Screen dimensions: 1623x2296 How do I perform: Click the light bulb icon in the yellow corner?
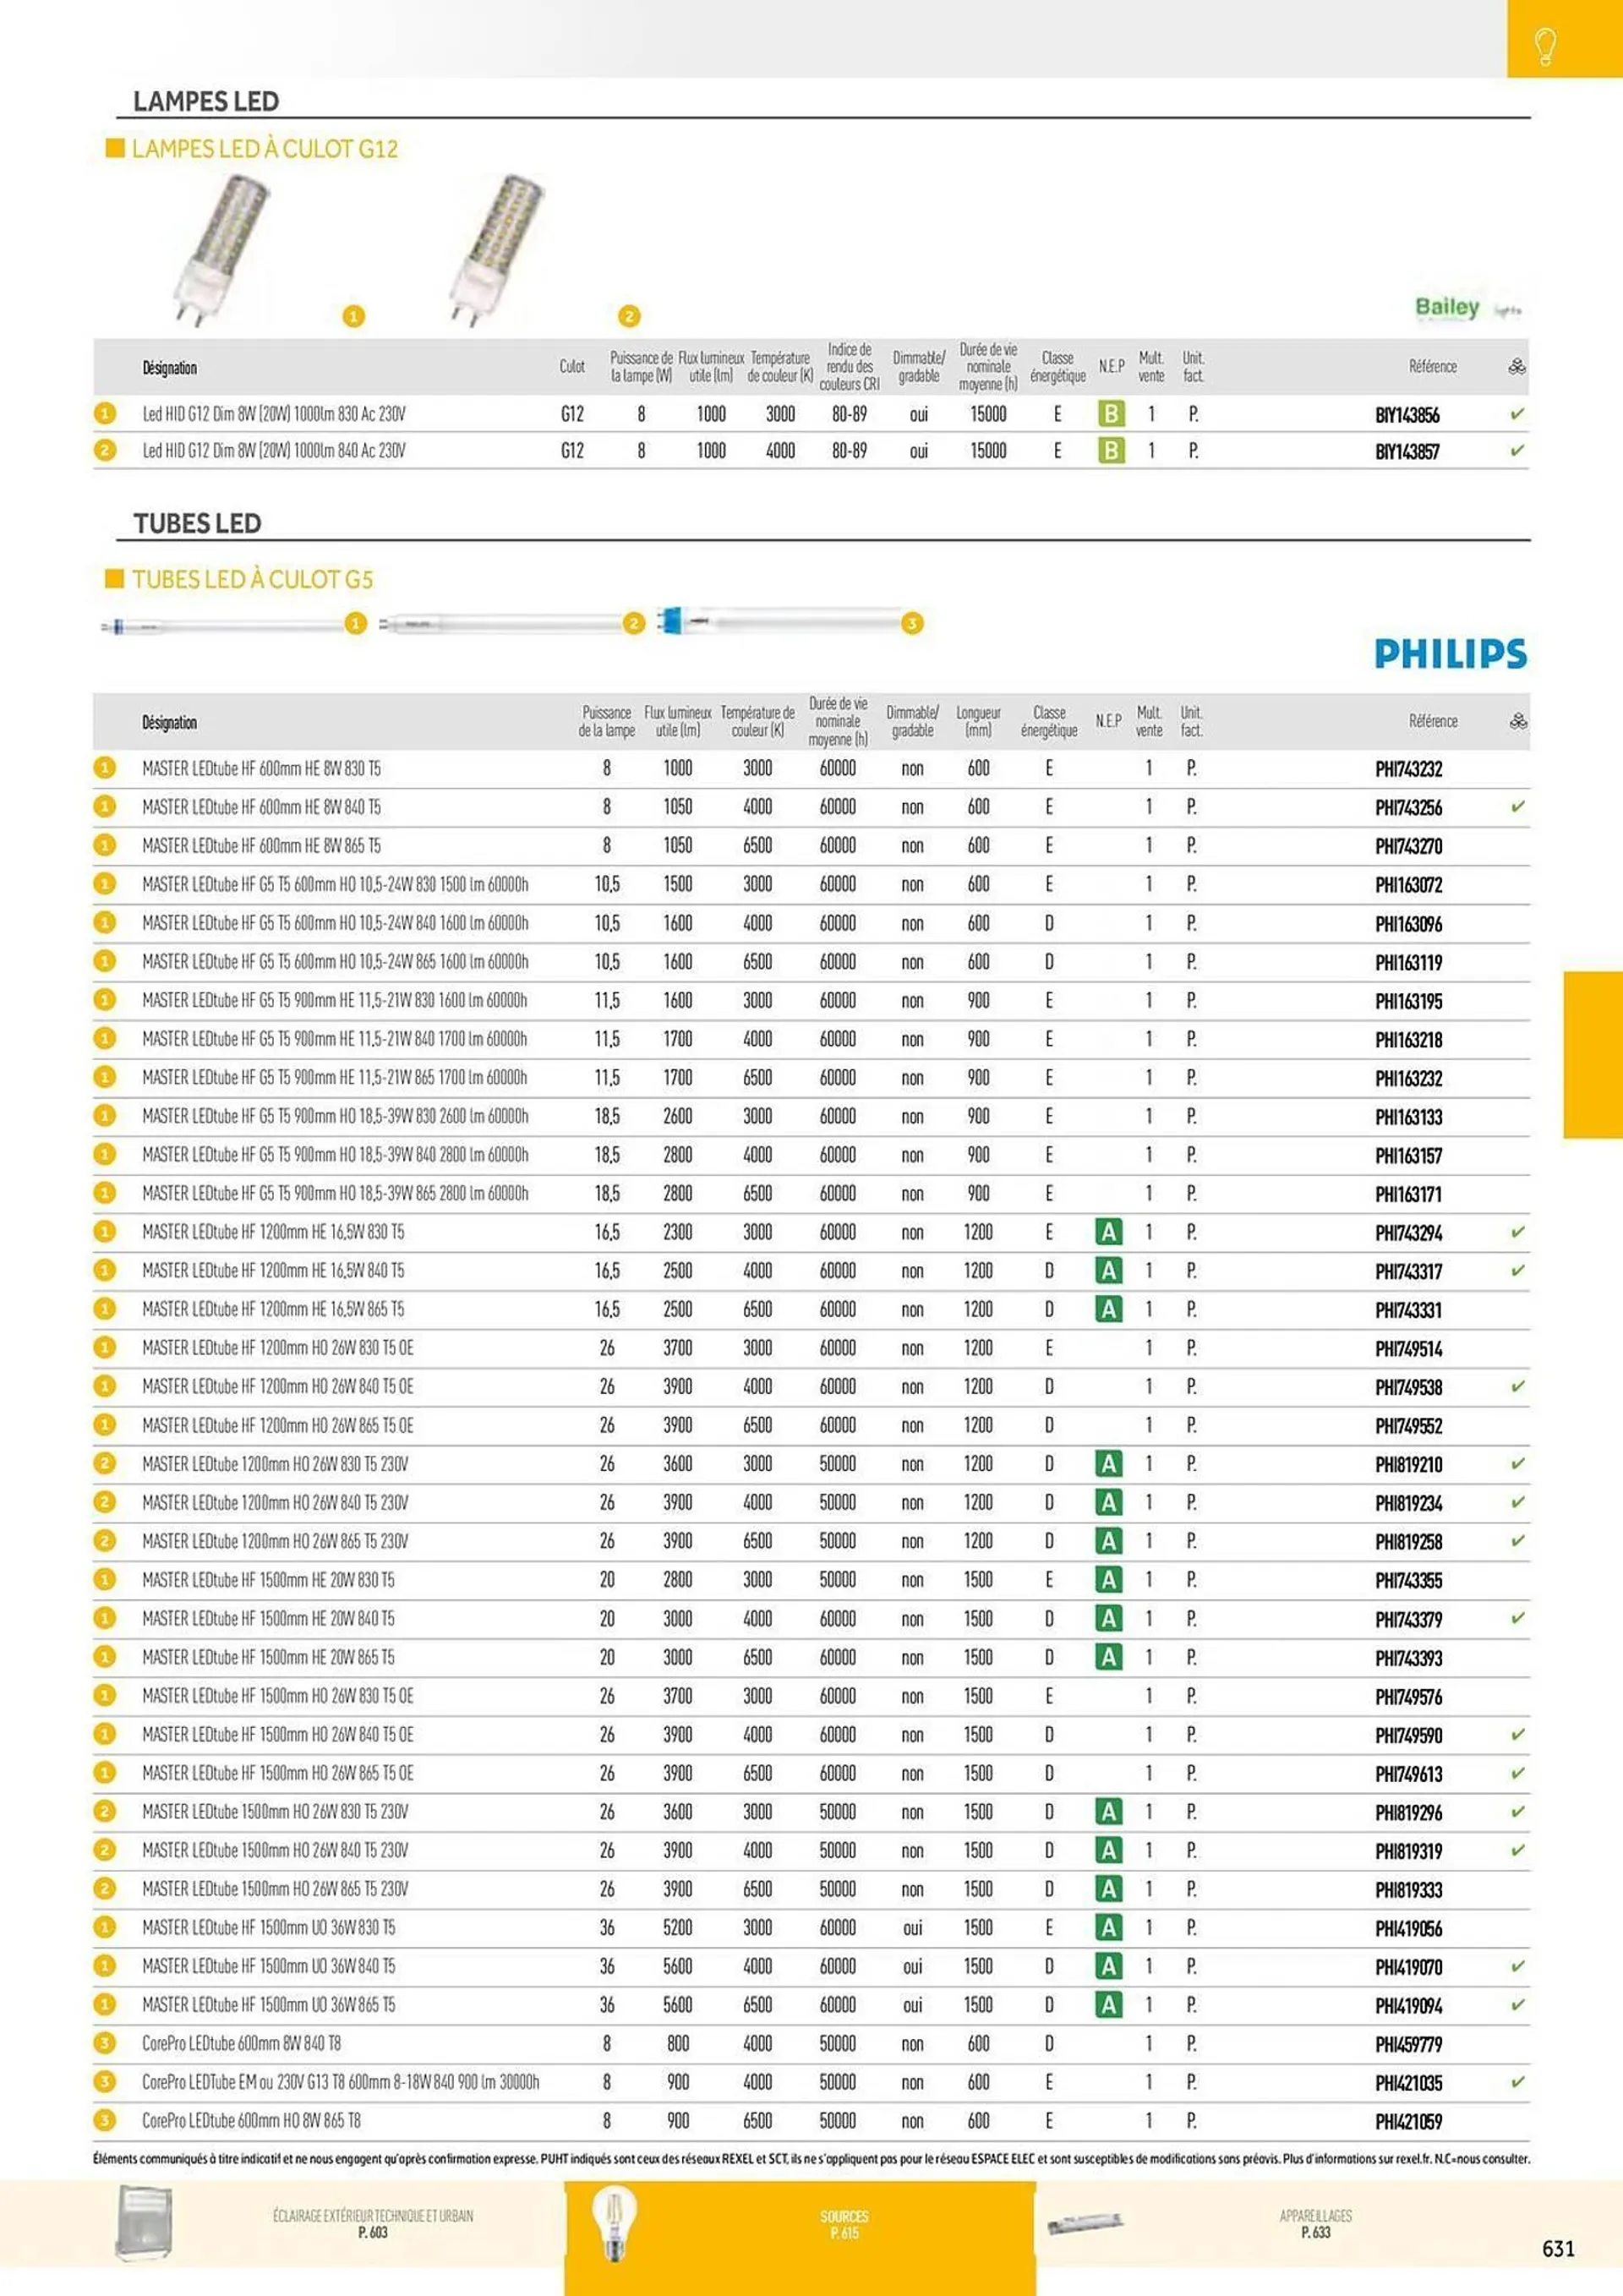pyautogui.click(x=1545, y=46)
